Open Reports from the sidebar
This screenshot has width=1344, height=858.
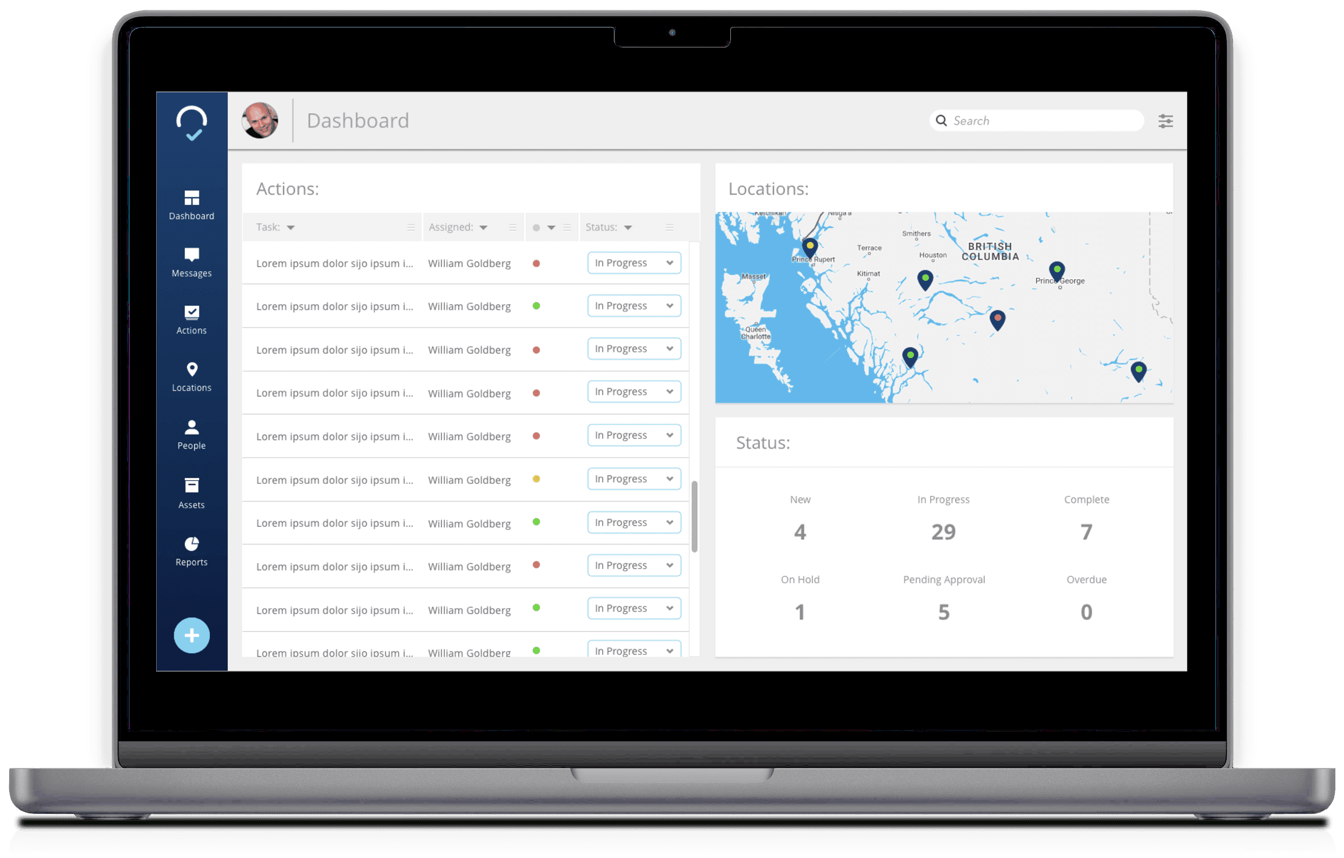(192, 551)
